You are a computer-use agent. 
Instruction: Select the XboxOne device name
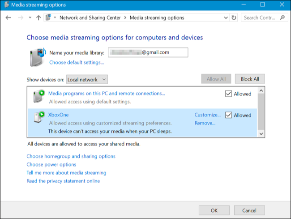click(x=58, y=115)
